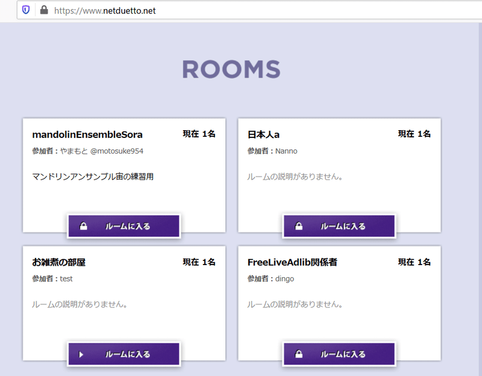
Task: Click lock icon on mandolinEnsembleSora button
Action: (x=84, y=227)
